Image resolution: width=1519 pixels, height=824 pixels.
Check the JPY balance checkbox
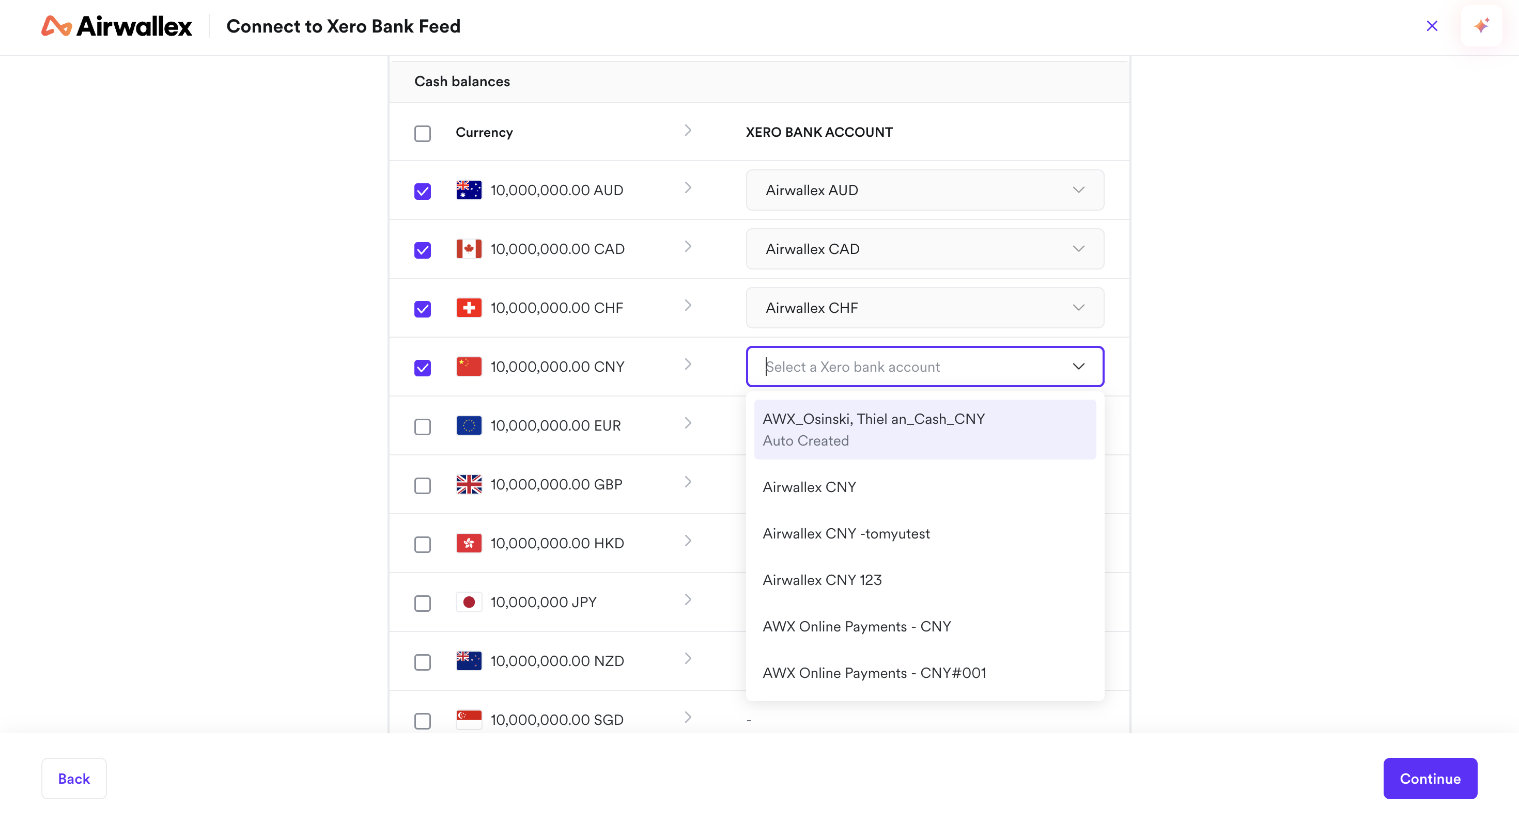tap(423, 604)
